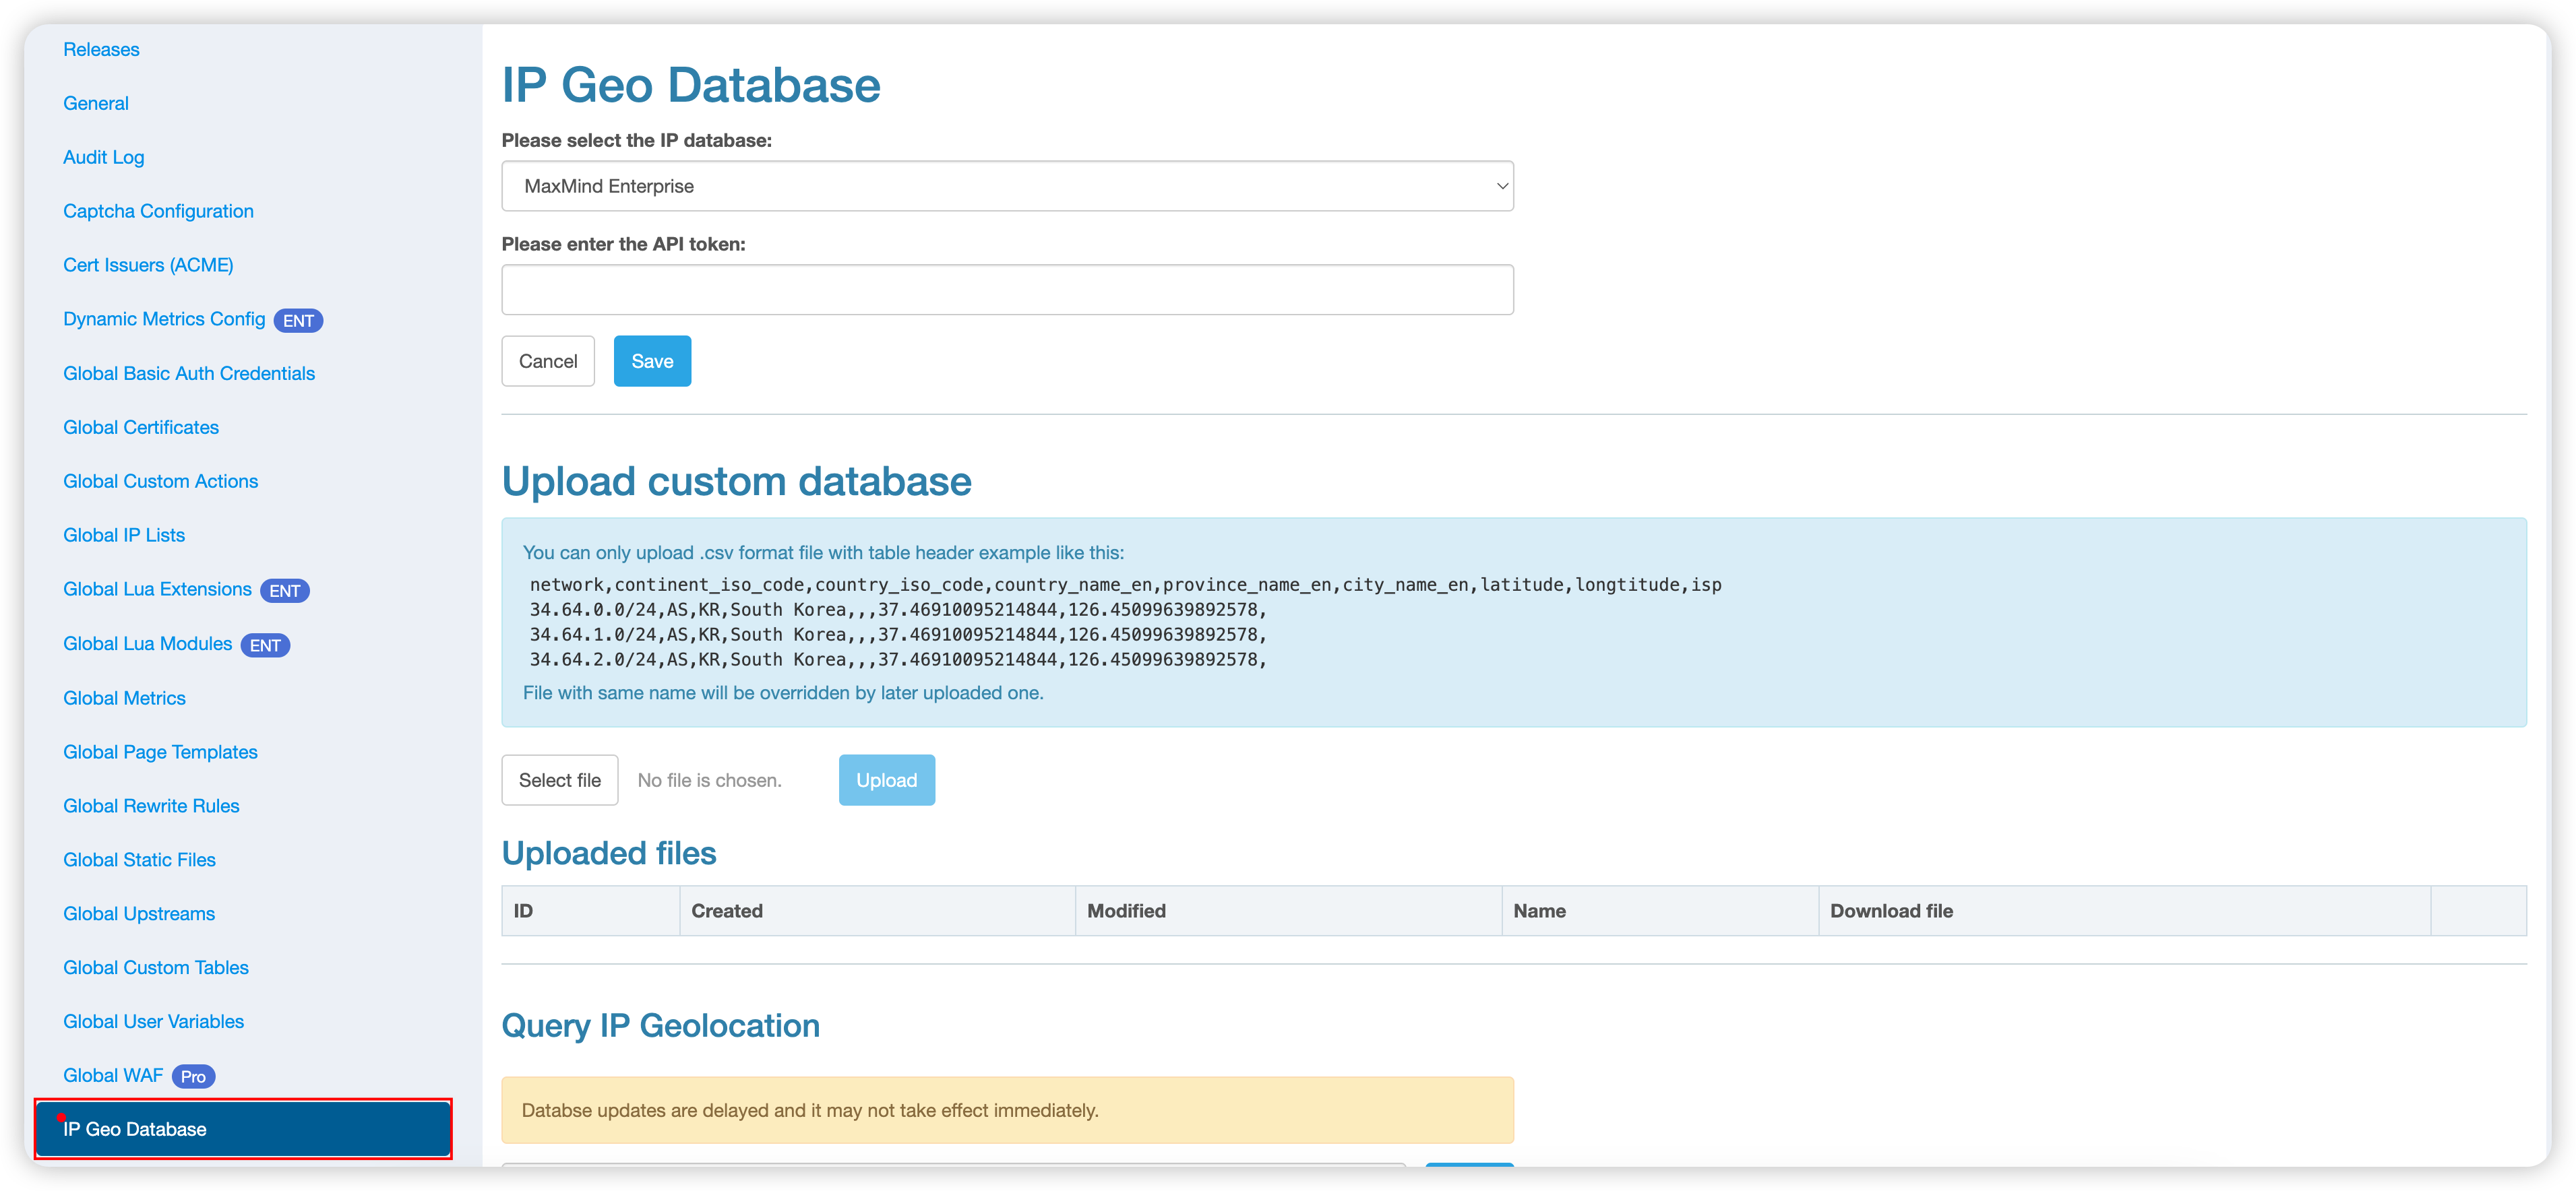Image resolution: width=2576 pixels, height=1191 pixels.
Task: Open Releases in the sidebar
Action: [x=101, y=49]
